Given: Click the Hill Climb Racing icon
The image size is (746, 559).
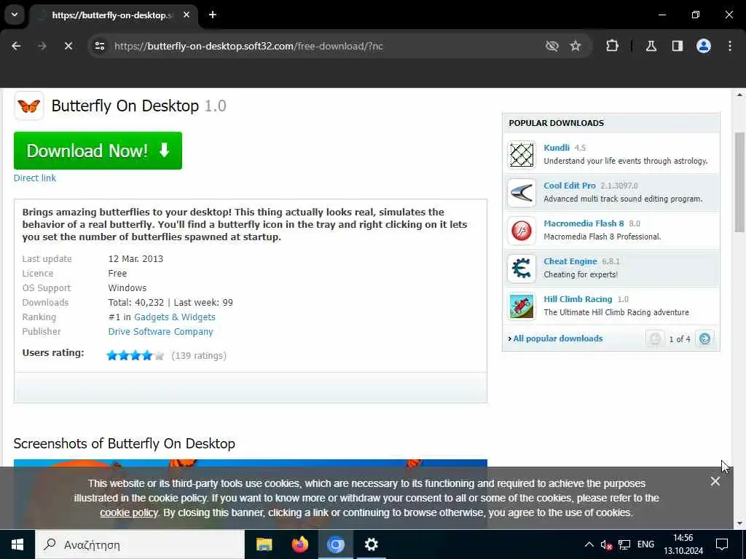Looking at the screenshot, I should coord(522,306).
